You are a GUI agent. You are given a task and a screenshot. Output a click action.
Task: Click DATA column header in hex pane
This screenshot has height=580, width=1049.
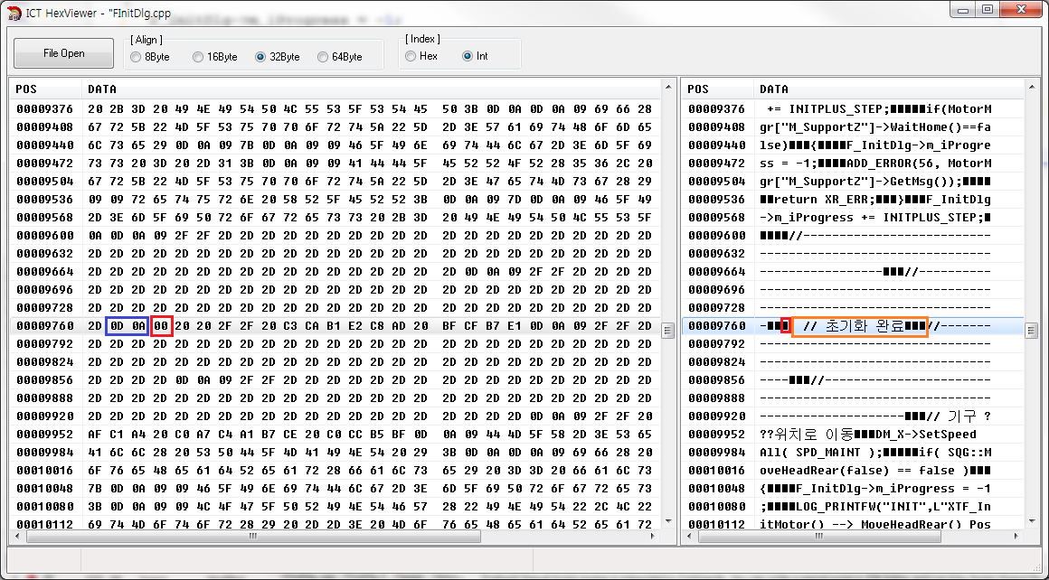(101, 89)
